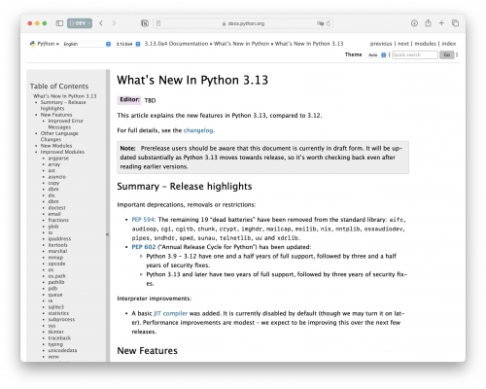Select statistics in the contents list
Viewport: 486px width, 389px height.
(58, 313)
